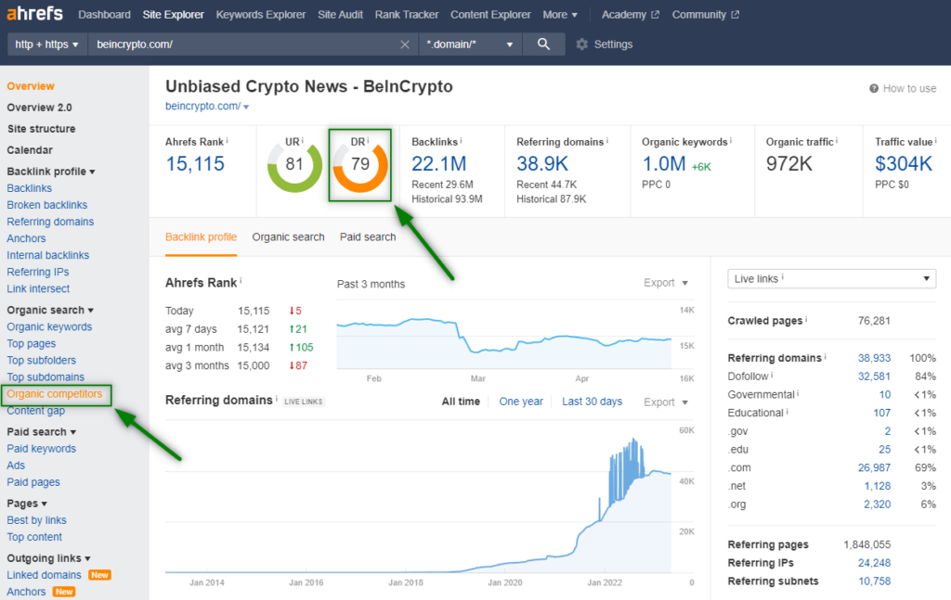Click the DR orange donut gauge
This screenshot has height=600, width=951.
[360, 165]
